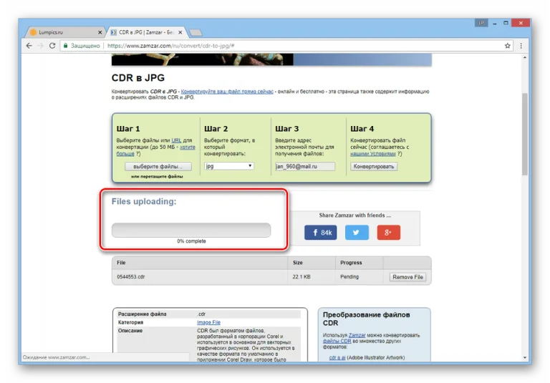Click the или перетащите файлы text

(x=157, y=176)
